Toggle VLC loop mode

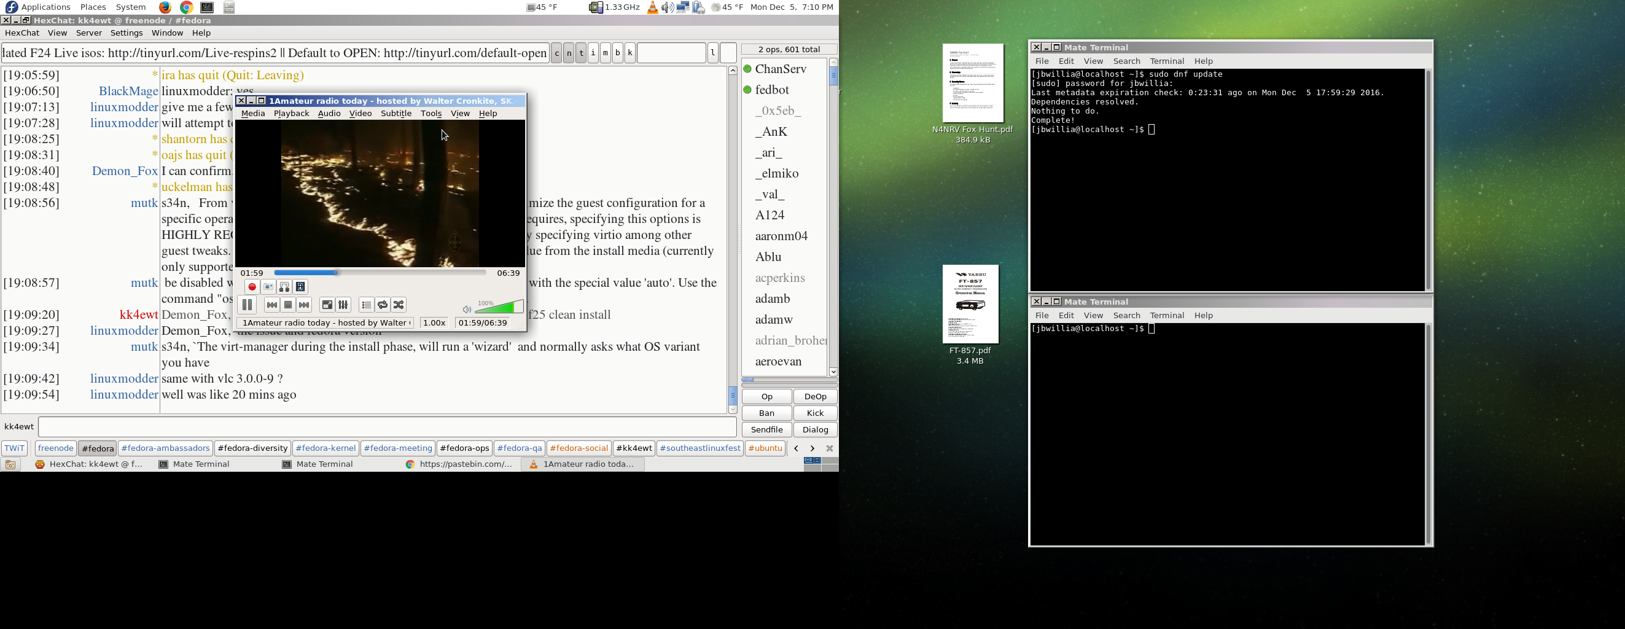383,305
